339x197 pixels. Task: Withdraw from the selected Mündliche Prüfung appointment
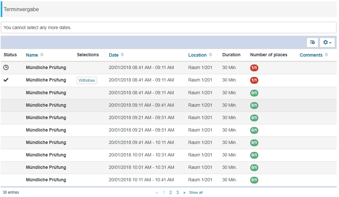coord(87,81)
